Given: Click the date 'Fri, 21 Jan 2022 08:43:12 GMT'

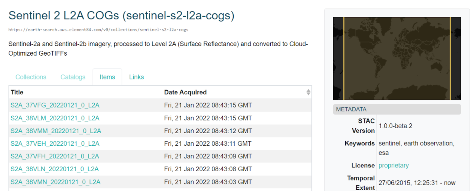Looking at the screenshot, I should coord(208,131).
